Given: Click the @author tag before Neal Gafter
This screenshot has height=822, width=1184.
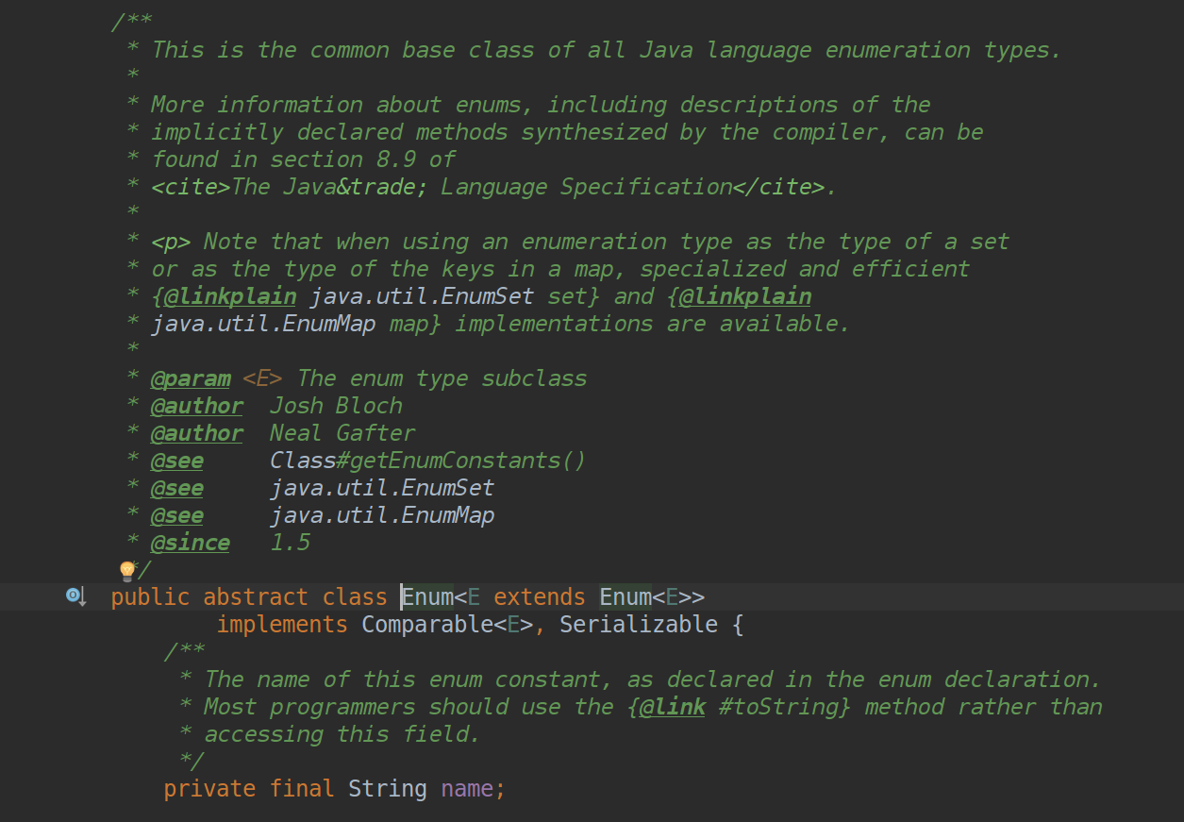Looking at the screenshot, I should click(x=197, y=433).
